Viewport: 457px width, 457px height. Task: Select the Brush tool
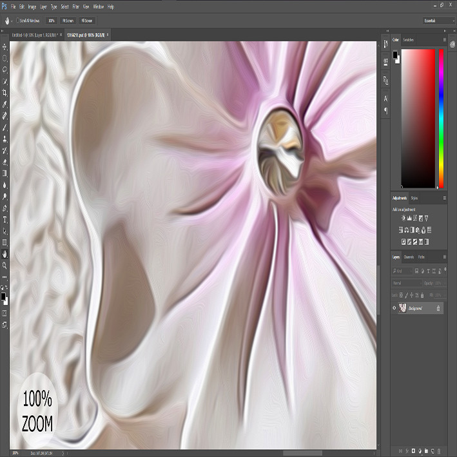pos(5,128)
